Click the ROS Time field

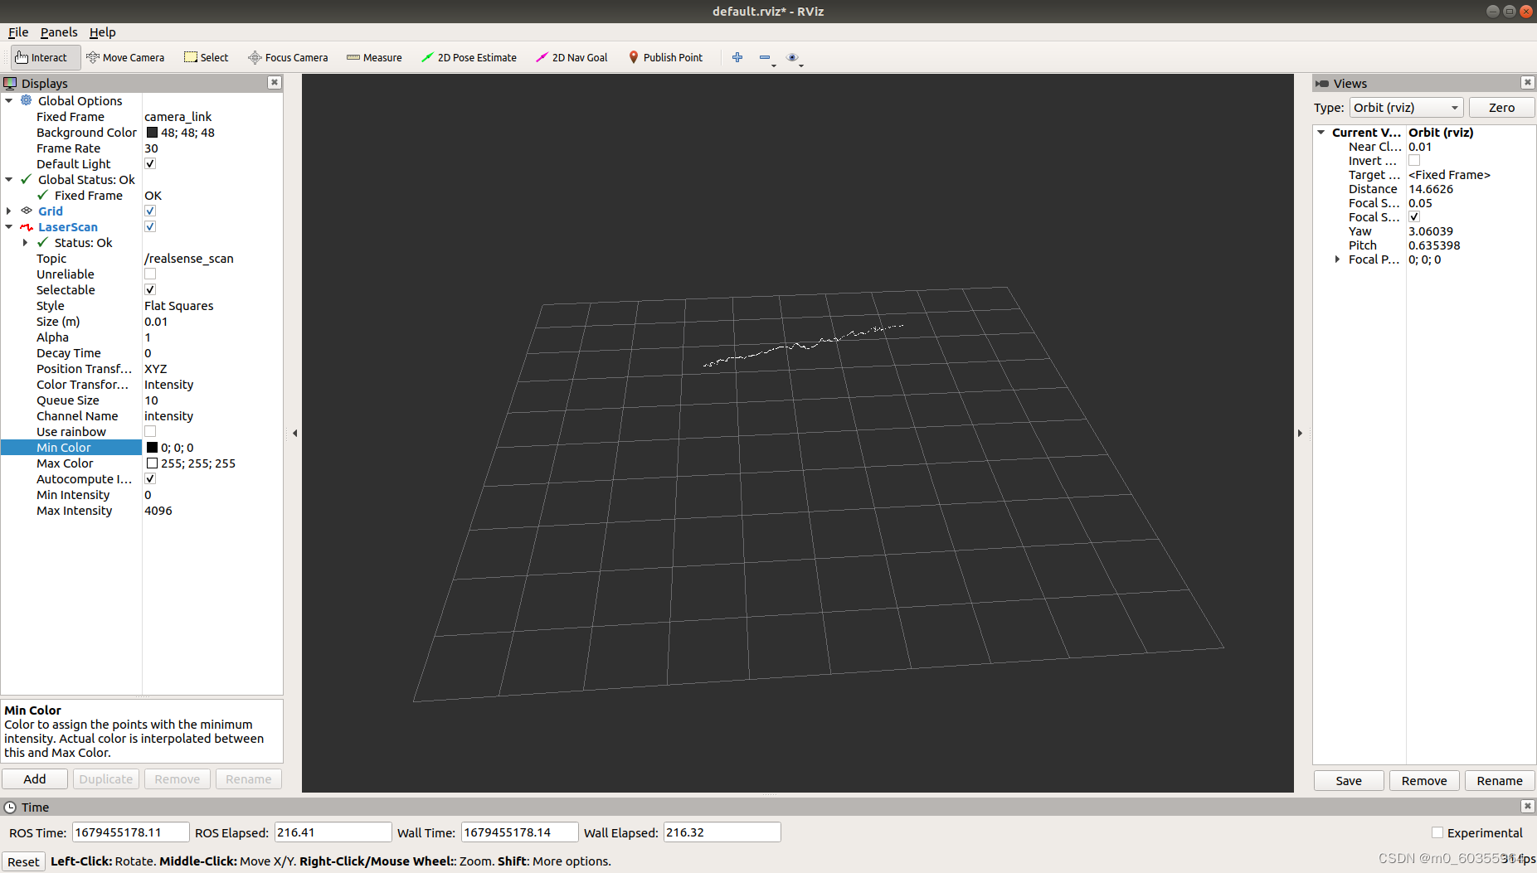point(131,832)
